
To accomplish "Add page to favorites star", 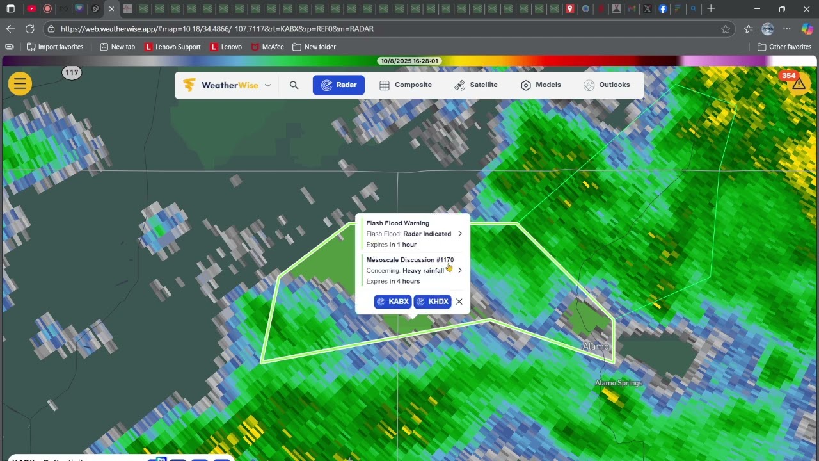I will (x=725, y=29).
